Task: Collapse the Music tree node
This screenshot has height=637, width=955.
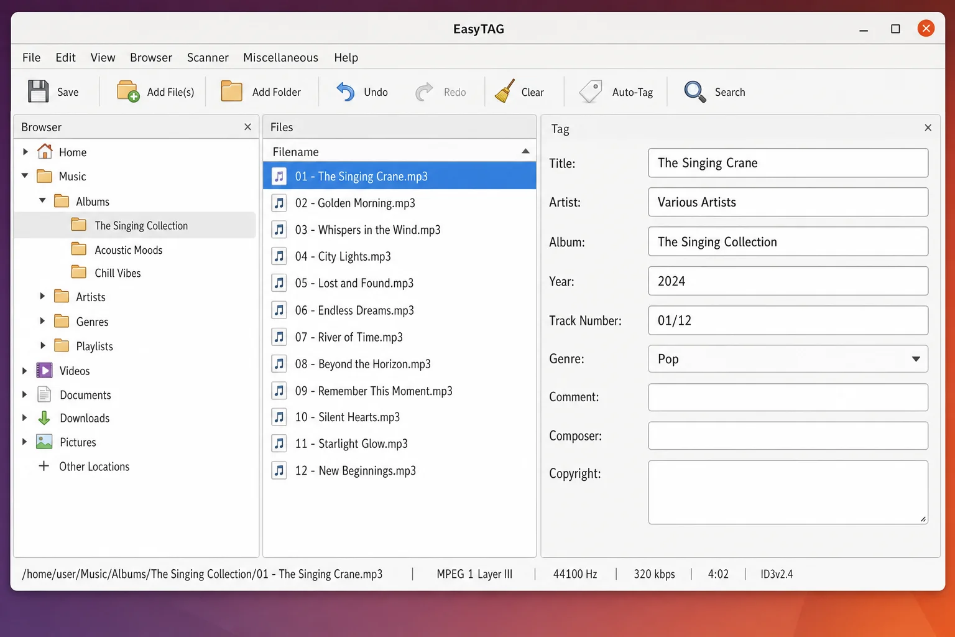Action: pyautogui.click(x=25, y=176)
